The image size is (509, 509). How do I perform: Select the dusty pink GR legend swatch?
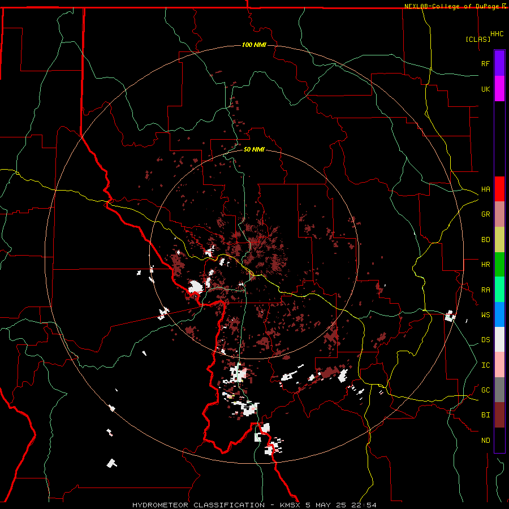click(499, 214)
